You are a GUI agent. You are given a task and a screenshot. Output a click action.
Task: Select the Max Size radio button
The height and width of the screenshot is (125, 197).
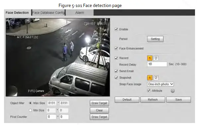[x=30, y=103]
